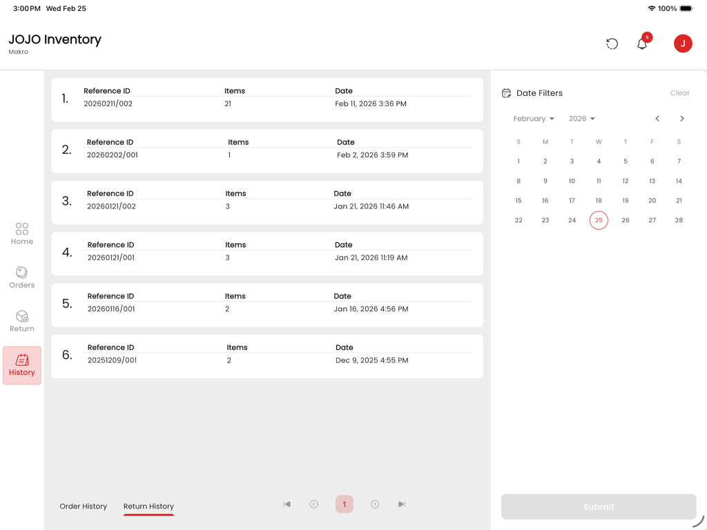This screenshot has height=530, width=707.
Task: Open Orders from the sidebar
Action: pyautogui.click(x=22, y=277)
